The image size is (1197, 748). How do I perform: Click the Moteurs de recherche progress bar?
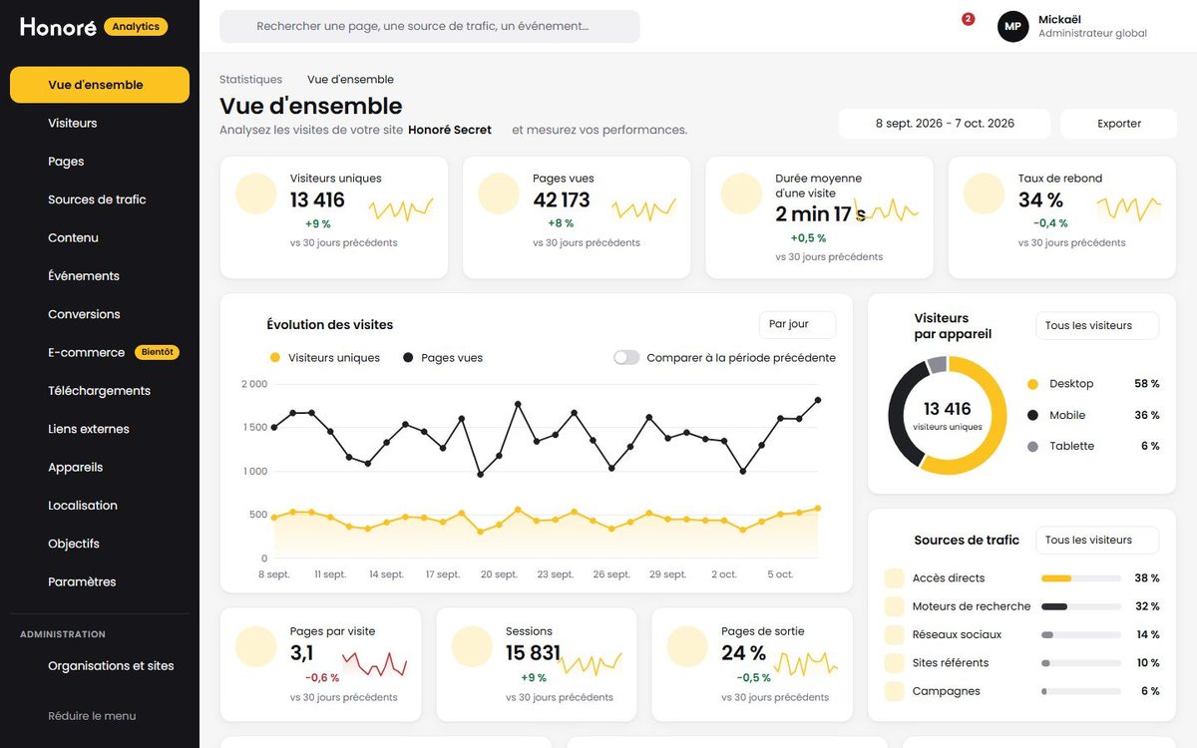pyautogui.click(x=1081, y=606)
